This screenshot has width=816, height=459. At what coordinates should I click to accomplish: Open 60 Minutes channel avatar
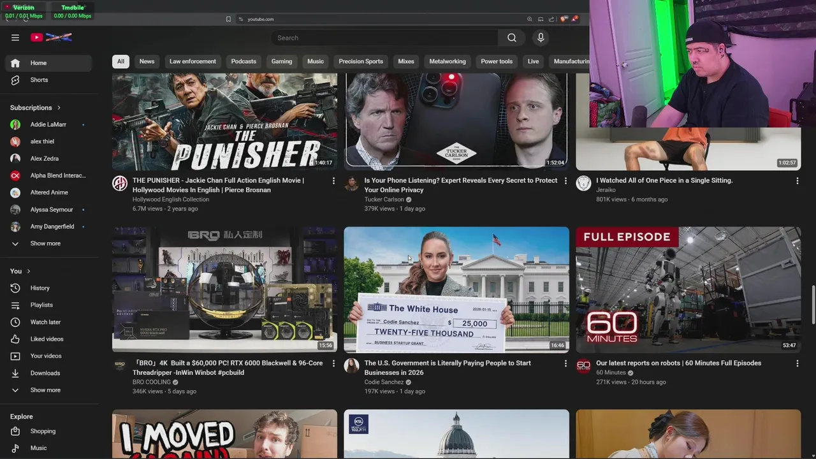583,366
